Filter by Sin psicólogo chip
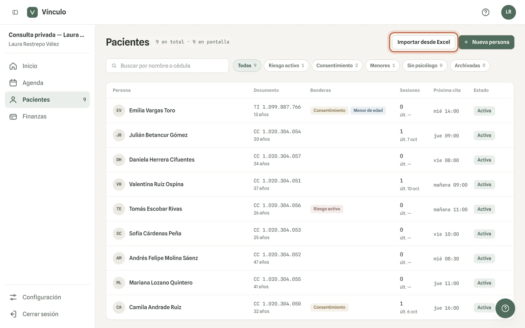This screenshot has height=328, width=525. [425, 66]
